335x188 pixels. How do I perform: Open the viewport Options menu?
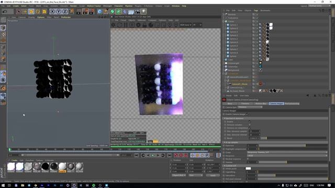pyautogui.click(x=41, y=17)
